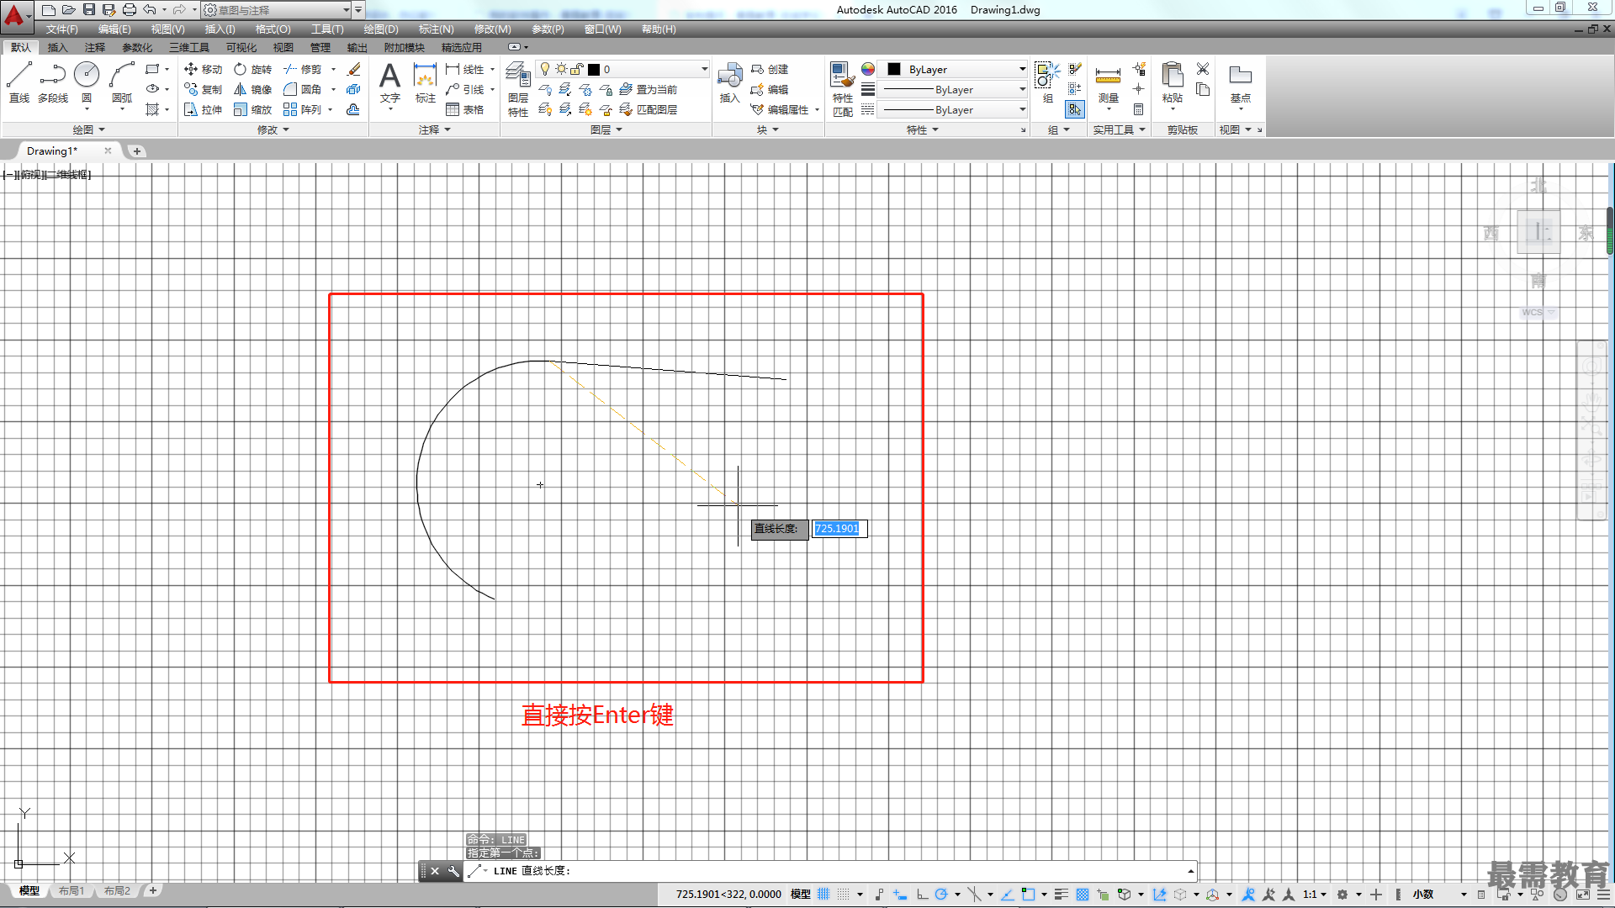Click the 拉伸 (Stretch) tool
The height and width of the screenshot is (908, 1615).
204,109
